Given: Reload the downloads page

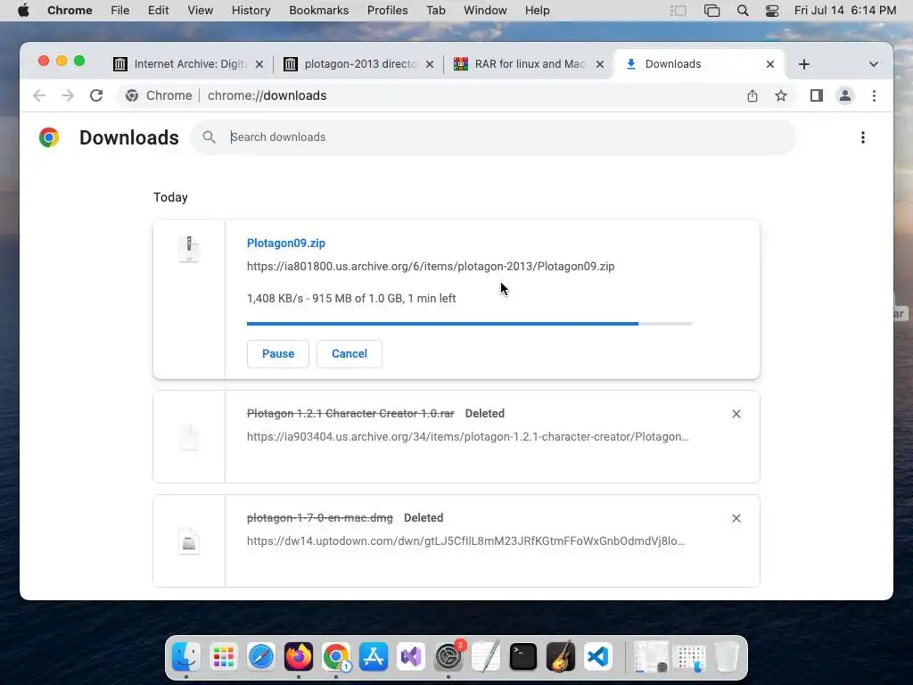Looking at the screenshot, I should (96, 95).
